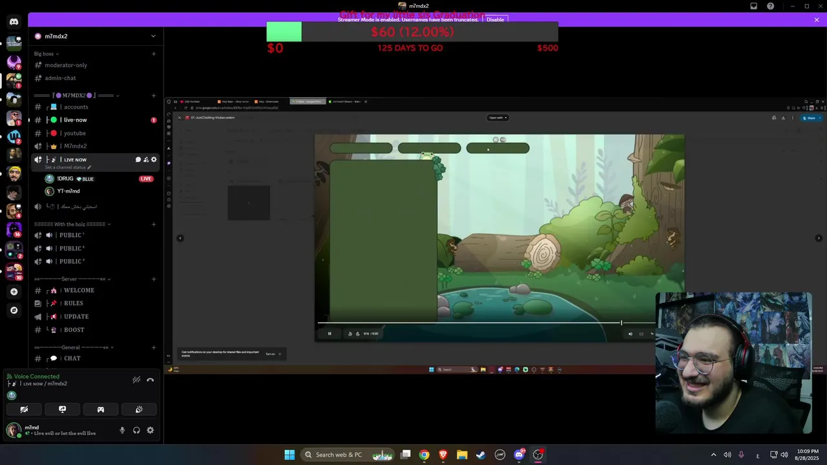
Task: Collapse the Server category
Action: pyautogui.click(x=72, y=279)
